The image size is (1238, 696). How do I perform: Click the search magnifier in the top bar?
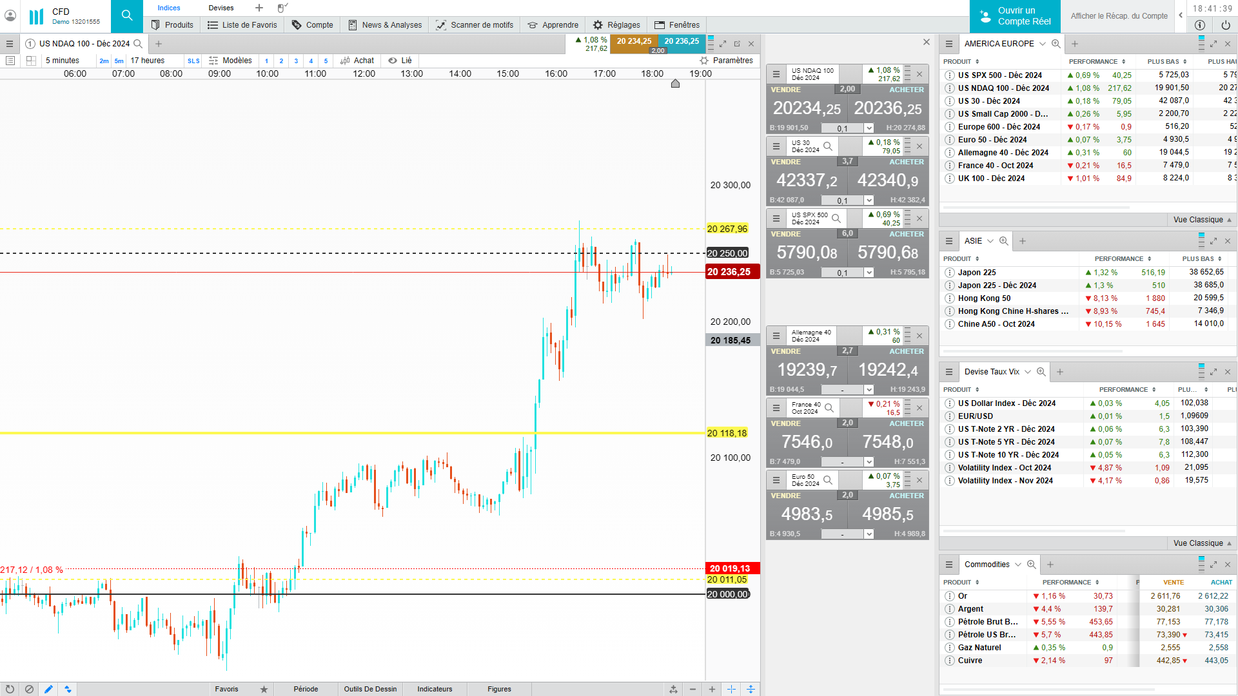[x=126, y=15]
